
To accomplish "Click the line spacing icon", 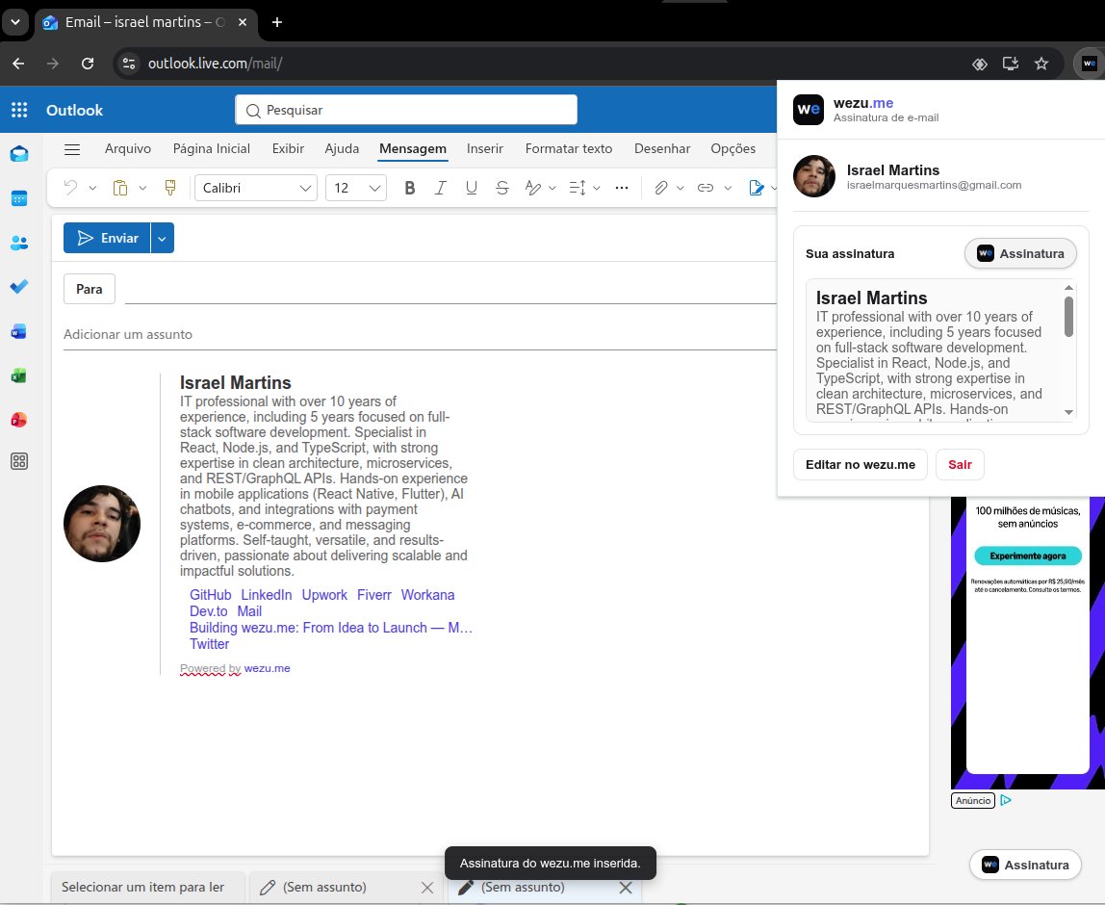I will coord(578,188).
